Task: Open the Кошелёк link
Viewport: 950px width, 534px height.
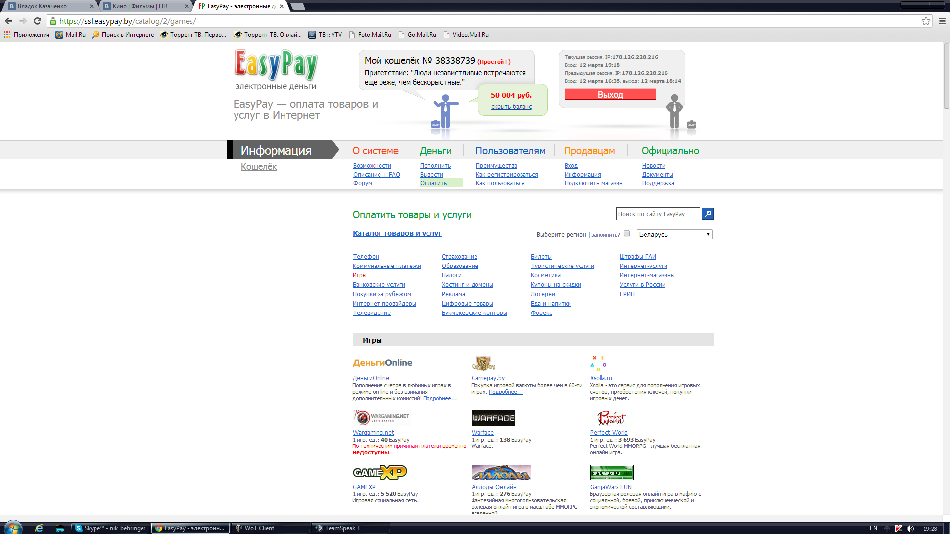Action: pyautogui.click(x=259, y=167)
